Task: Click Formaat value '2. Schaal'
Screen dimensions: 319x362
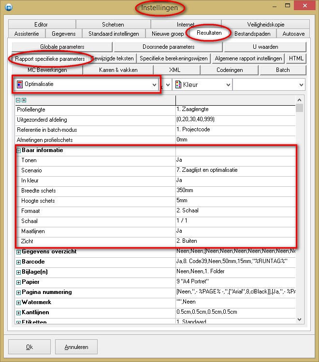Action: pos(188,210)
